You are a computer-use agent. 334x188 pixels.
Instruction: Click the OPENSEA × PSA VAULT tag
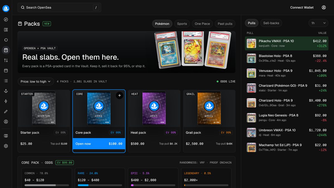coord(40,48)
